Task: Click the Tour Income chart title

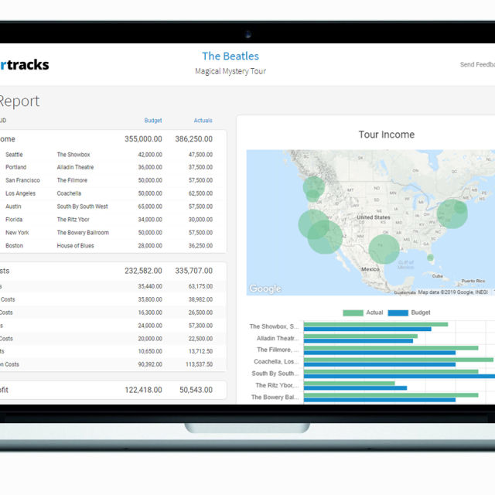Action: pyautogui.click(x=387, y=135)
